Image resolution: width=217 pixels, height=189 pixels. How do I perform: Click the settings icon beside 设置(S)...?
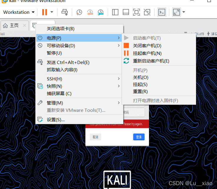[40, 119]
